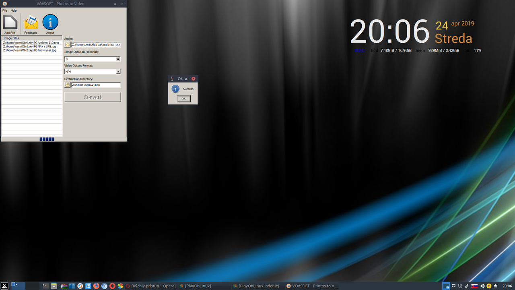Expand the Video Output Format dropdown
Viewport: 515px width, 290px height.
(x=118, y=72)
